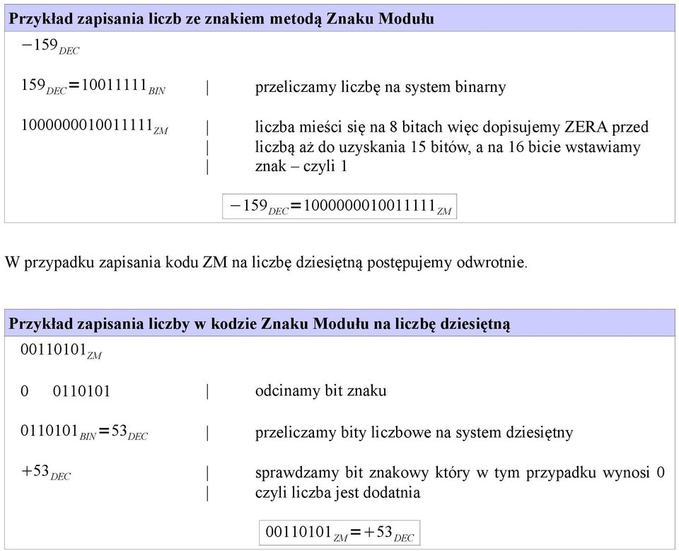Image resolution: width=679 pixels, height=551 pixels.
Task: Click the header 'Przykład zapisania liczb ze znakiem'
Action: pos(221,18)
